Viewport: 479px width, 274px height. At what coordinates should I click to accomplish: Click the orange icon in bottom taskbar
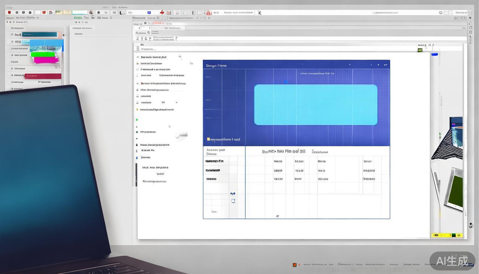[294, 265]
